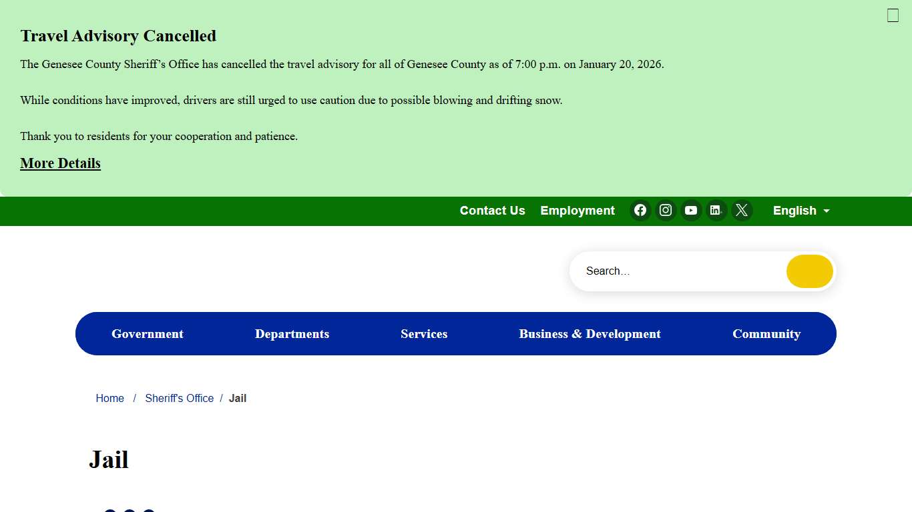The width and height of the screenshot is (912, 512).
Task: Go back to Sheriff's Office breadcrumb
Action: [179, 398]
